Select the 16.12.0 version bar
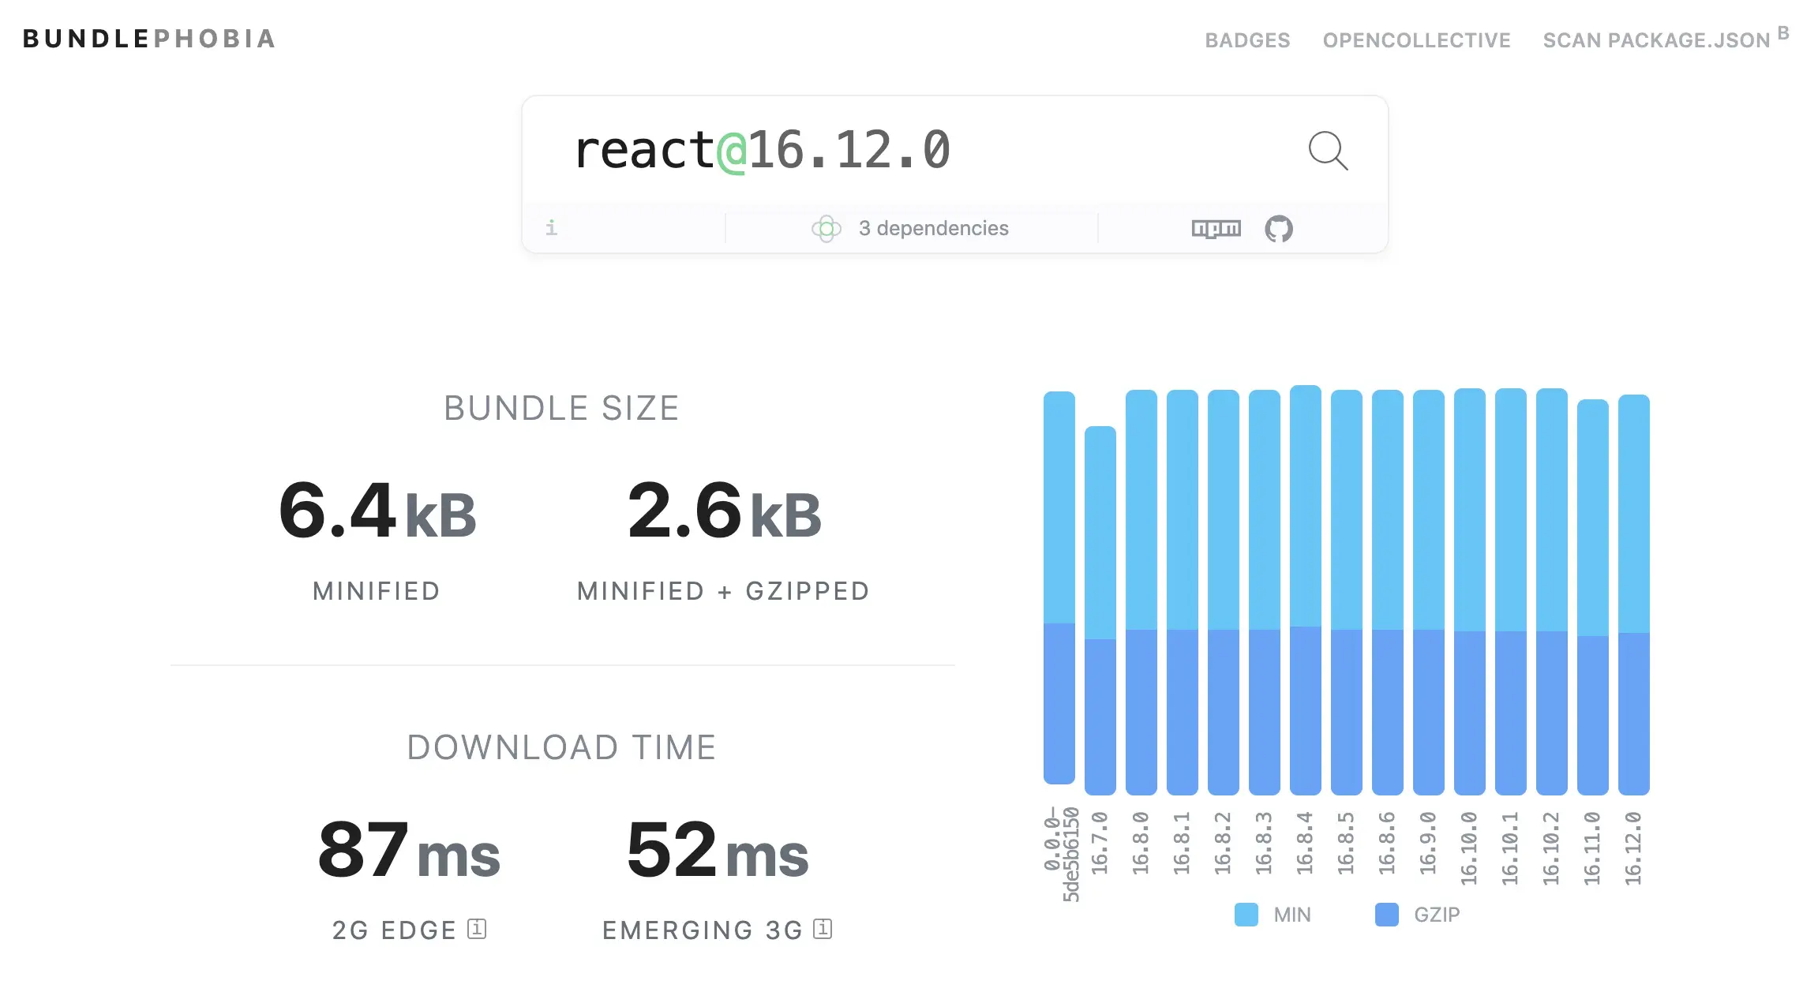Image resolution: width=1803 pixels, height=988 pixels. [x=1634, y=595]
